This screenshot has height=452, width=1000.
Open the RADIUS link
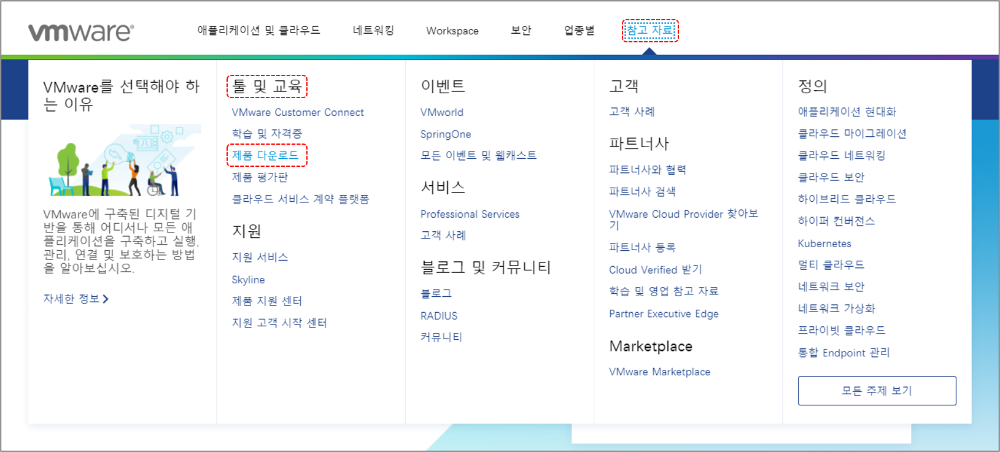coord(439,316)
